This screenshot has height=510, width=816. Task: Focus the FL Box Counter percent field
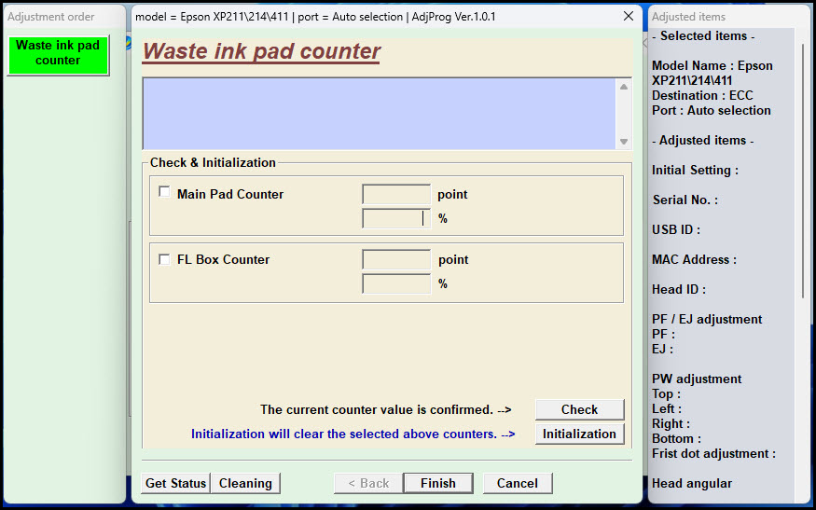[x=396, y=283]
